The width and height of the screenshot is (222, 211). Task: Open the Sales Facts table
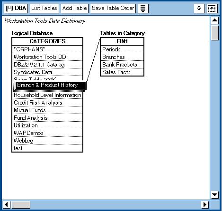click(122, 72)
